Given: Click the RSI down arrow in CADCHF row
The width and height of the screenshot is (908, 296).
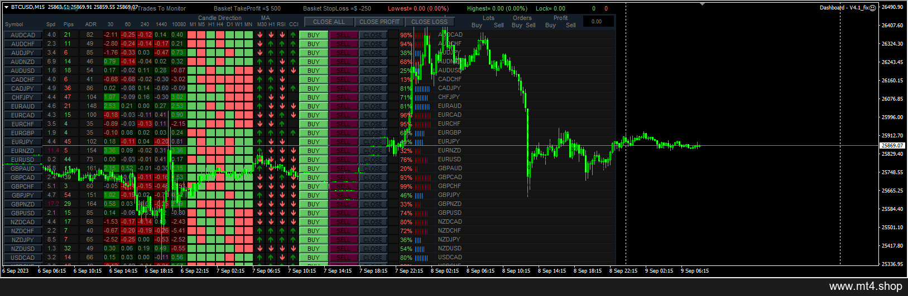Looking at the screenshot, I should pyautogui.click(x=282, y=80).
